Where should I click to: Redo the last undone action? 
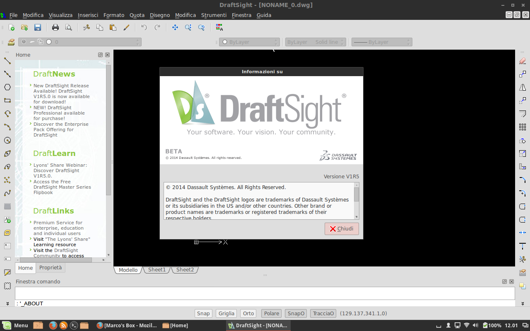(157, 27)
